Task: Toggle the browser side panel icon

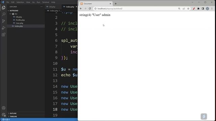Action: coord(203,9)
